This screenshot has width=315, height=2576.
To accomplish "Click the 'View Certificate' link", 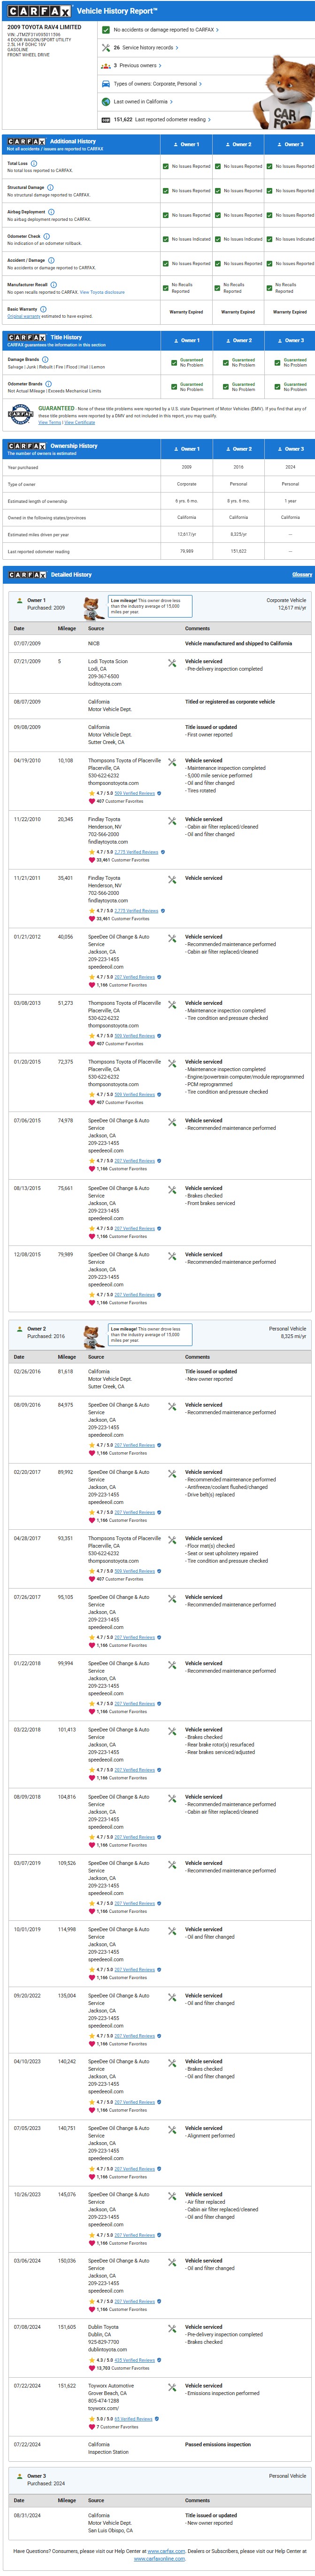I will click(80, 422).
